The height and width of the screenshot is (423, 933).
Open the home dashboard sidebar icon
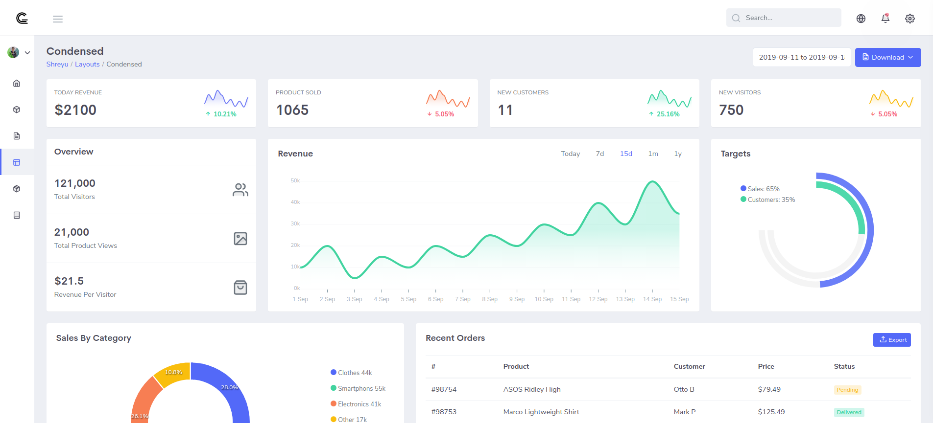[x=17, y=83]
